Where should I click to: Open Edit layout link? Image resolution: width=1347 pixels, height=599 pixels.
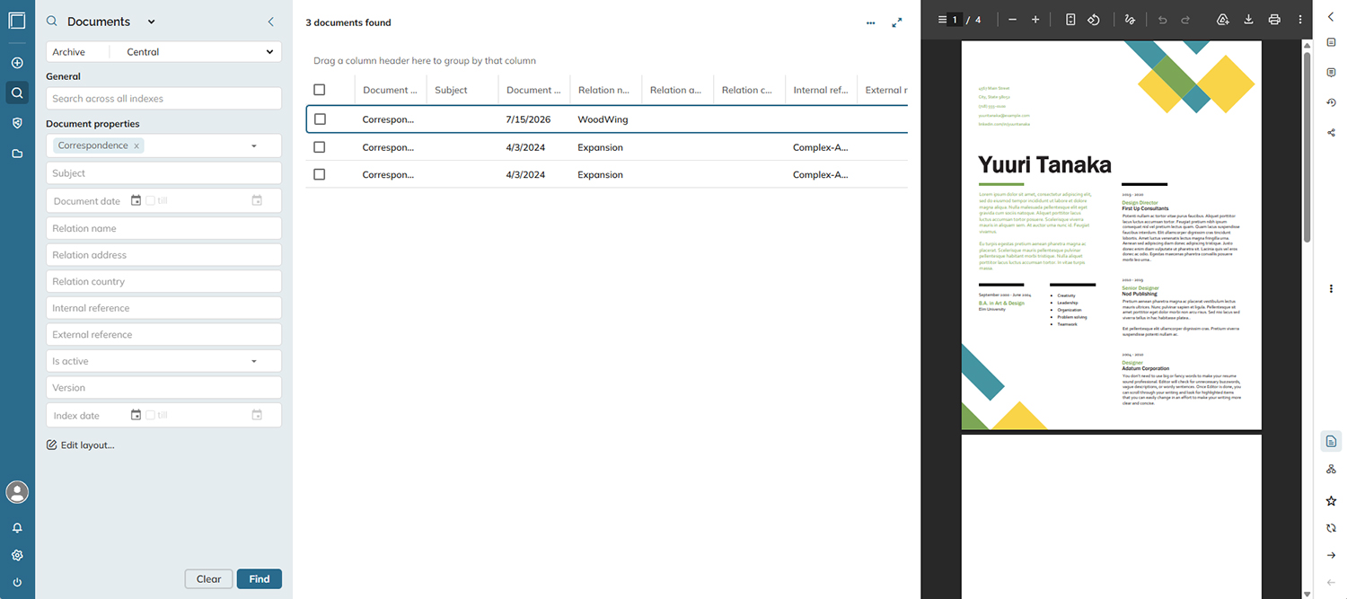click(x=81, y=445)
